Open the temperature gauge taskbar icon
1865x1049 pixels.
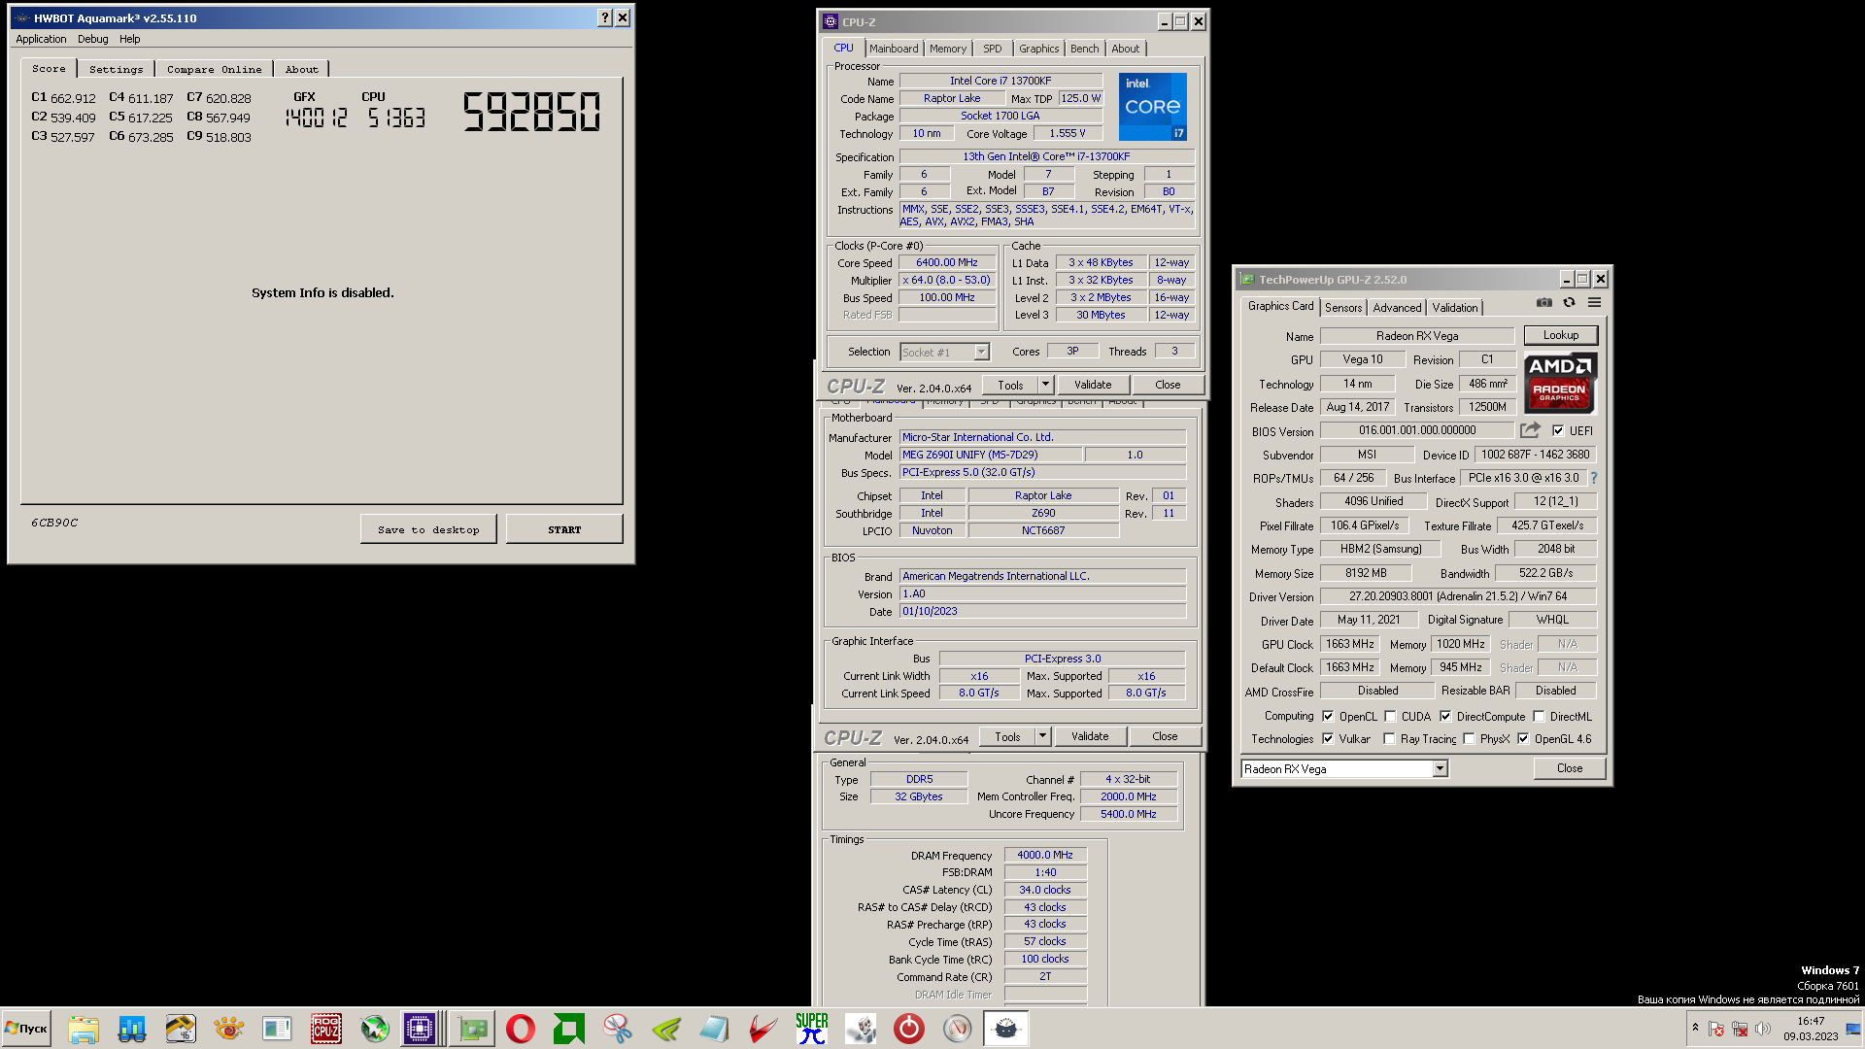click(958, 1029)
